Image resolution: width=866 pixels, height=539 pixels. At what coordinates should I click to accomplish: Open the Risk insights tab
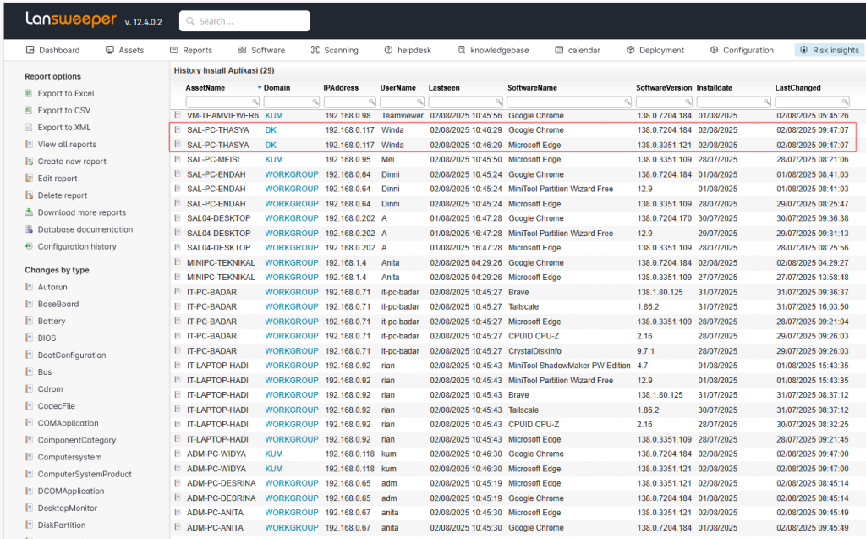click(830, 50)
